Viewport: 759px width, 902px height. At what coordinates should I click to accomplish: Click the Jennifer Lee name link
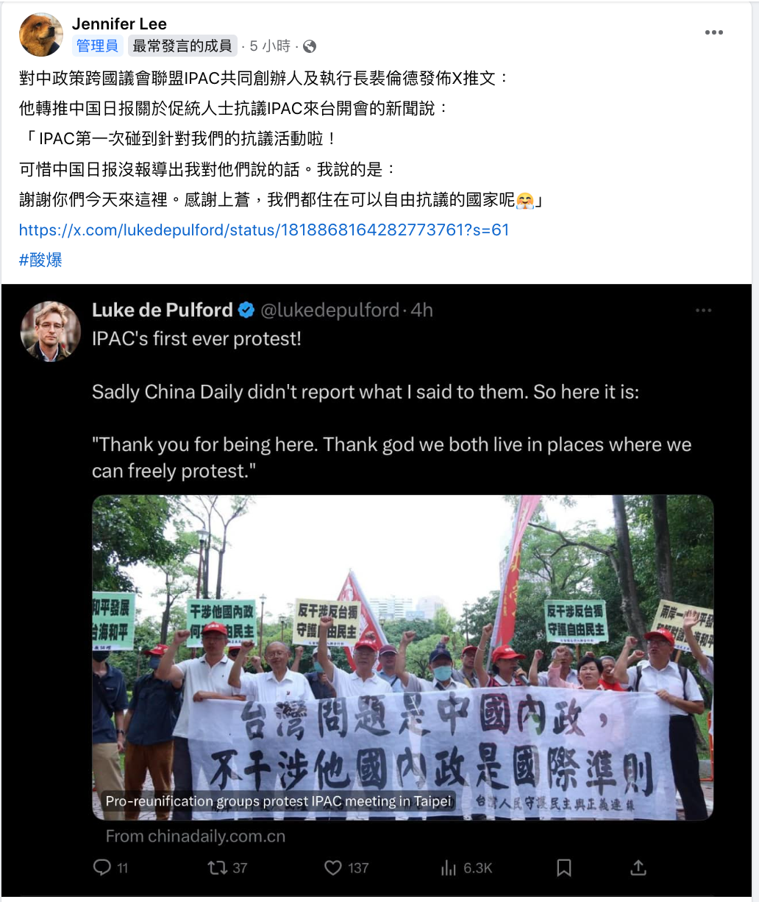click(x=119, y=24)
